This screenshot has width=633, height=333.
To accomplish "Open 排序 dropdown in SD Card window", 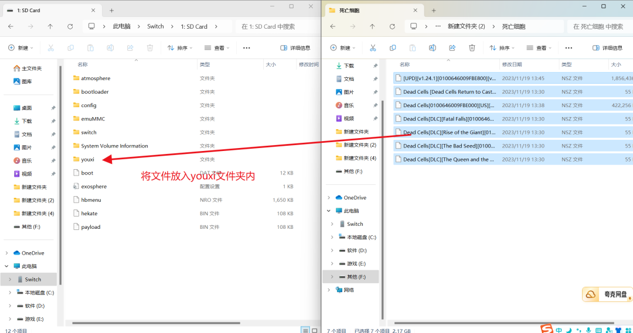I will point(180,48).
